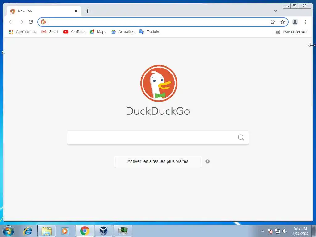Open File Explorer from taskbar

pos(47,231)
